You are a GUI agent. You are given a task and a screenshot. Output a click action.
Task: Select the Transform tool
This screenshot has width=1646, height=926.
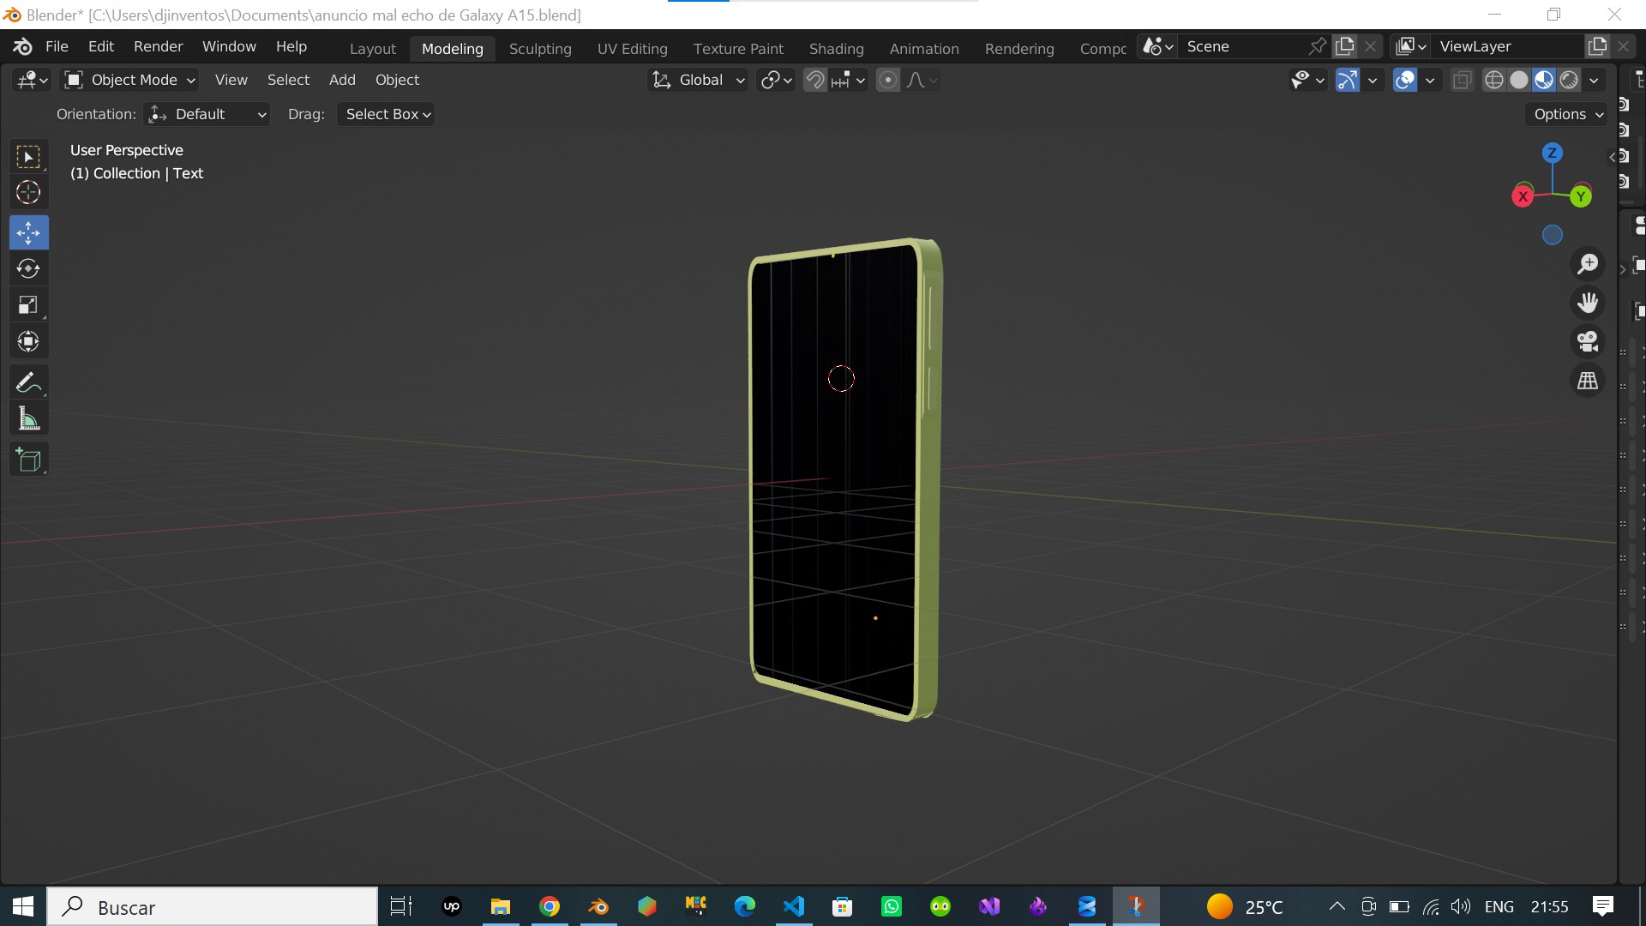pyautogui.click(x=28, y=342)
